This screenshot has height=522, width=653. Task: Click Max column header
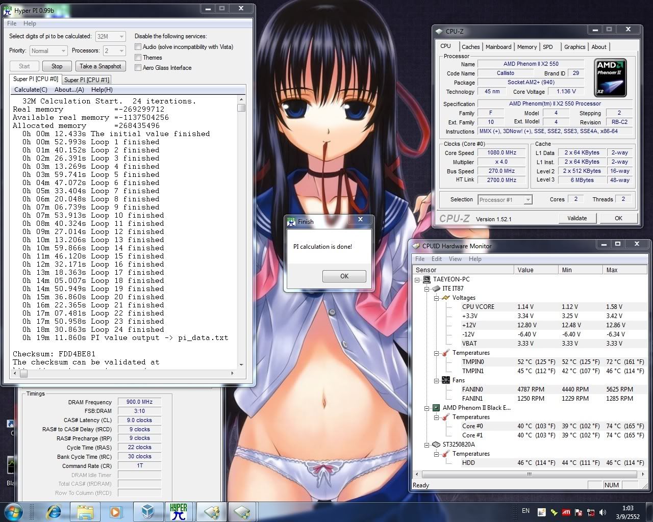(624, 270)
